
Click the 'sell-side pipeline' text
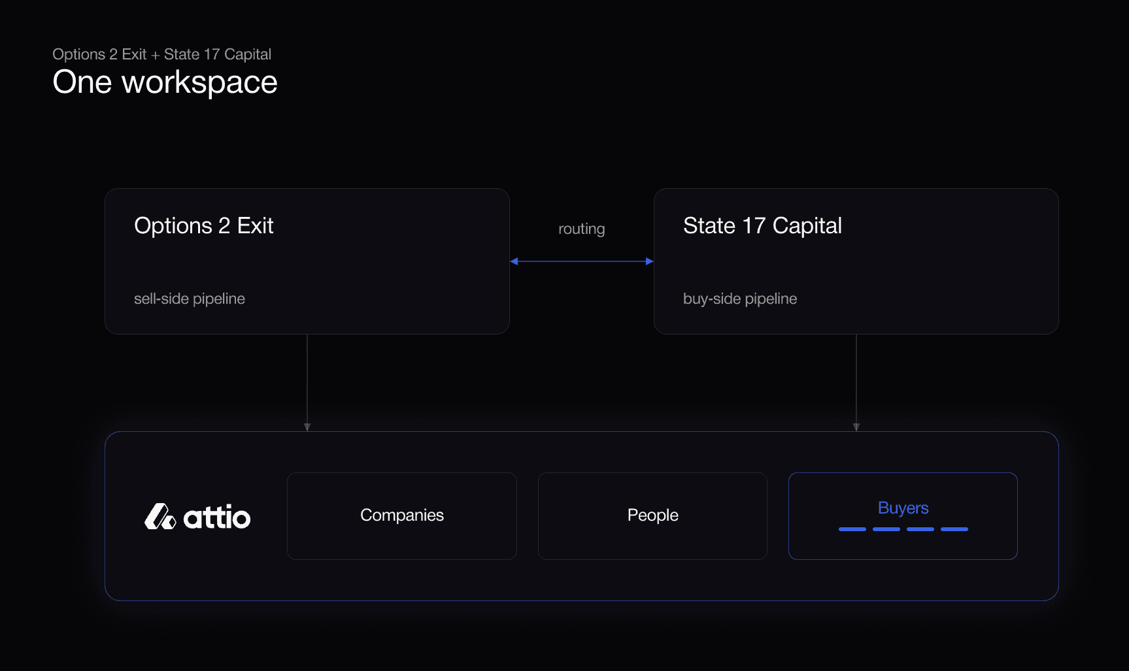[x=190, y=299]
